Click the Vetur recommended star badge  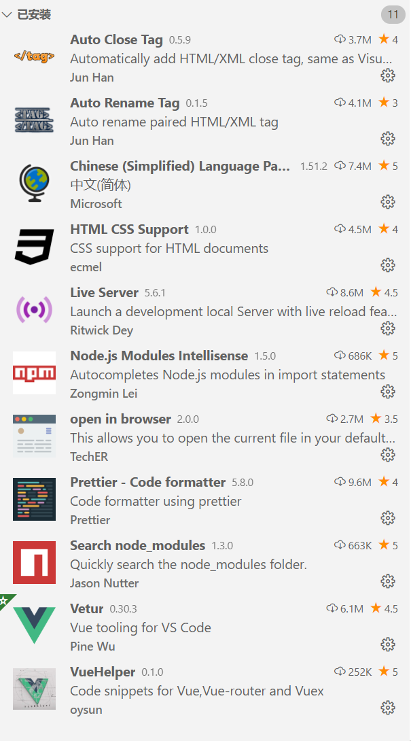coord(5,600)
